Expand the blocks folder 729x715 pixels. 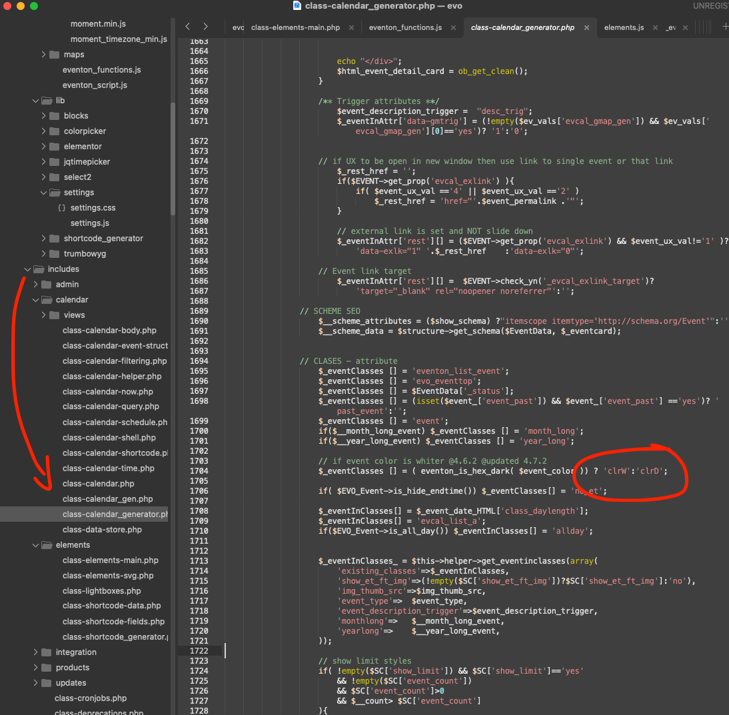[x=43, y=116]
